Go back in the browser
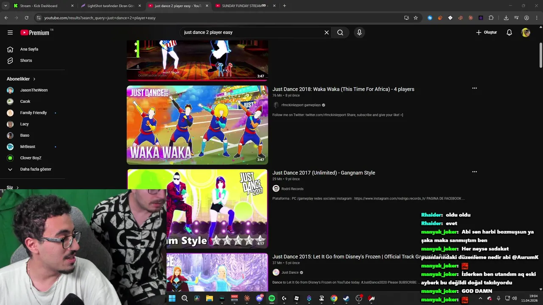 click(6, 18)
